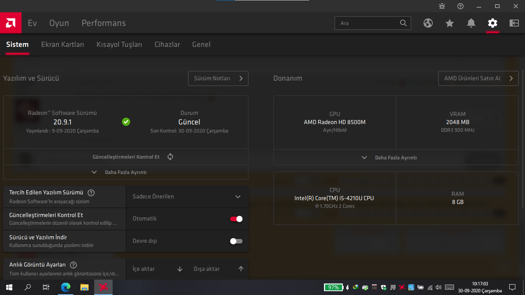
Task: Click the 97% battery indicator
Action: 334,287
